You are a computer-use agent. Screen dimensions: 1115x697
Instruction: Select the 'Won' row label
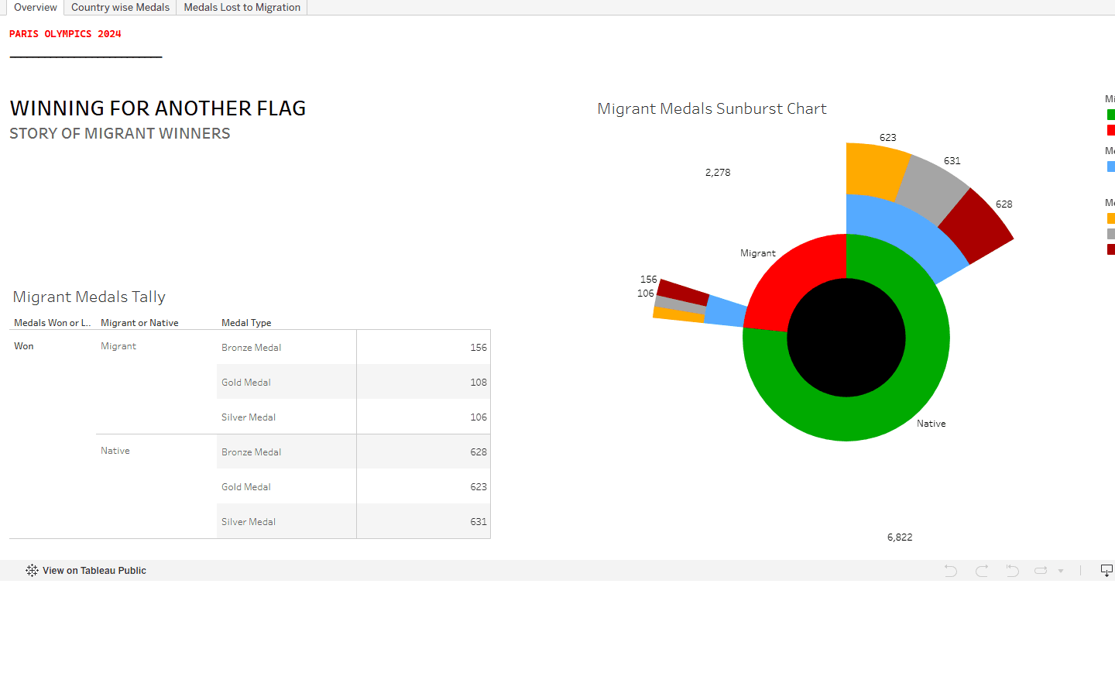(x=24, y=346)
